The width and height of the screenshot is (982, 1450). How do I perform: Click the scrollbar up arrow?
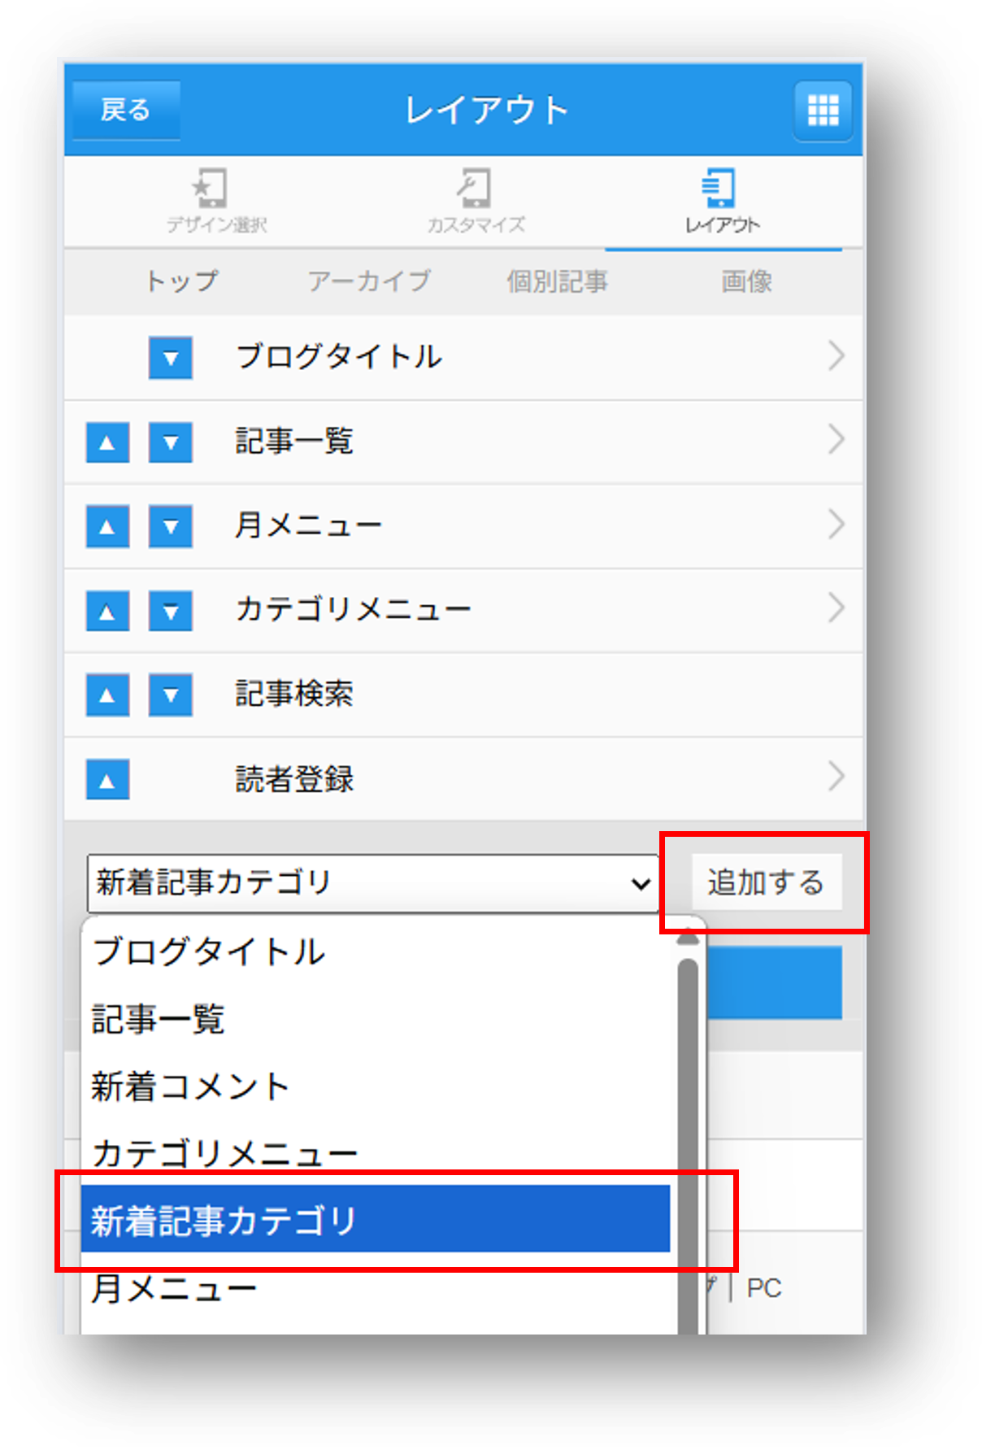pyautogui.click(x=689, y=938)
